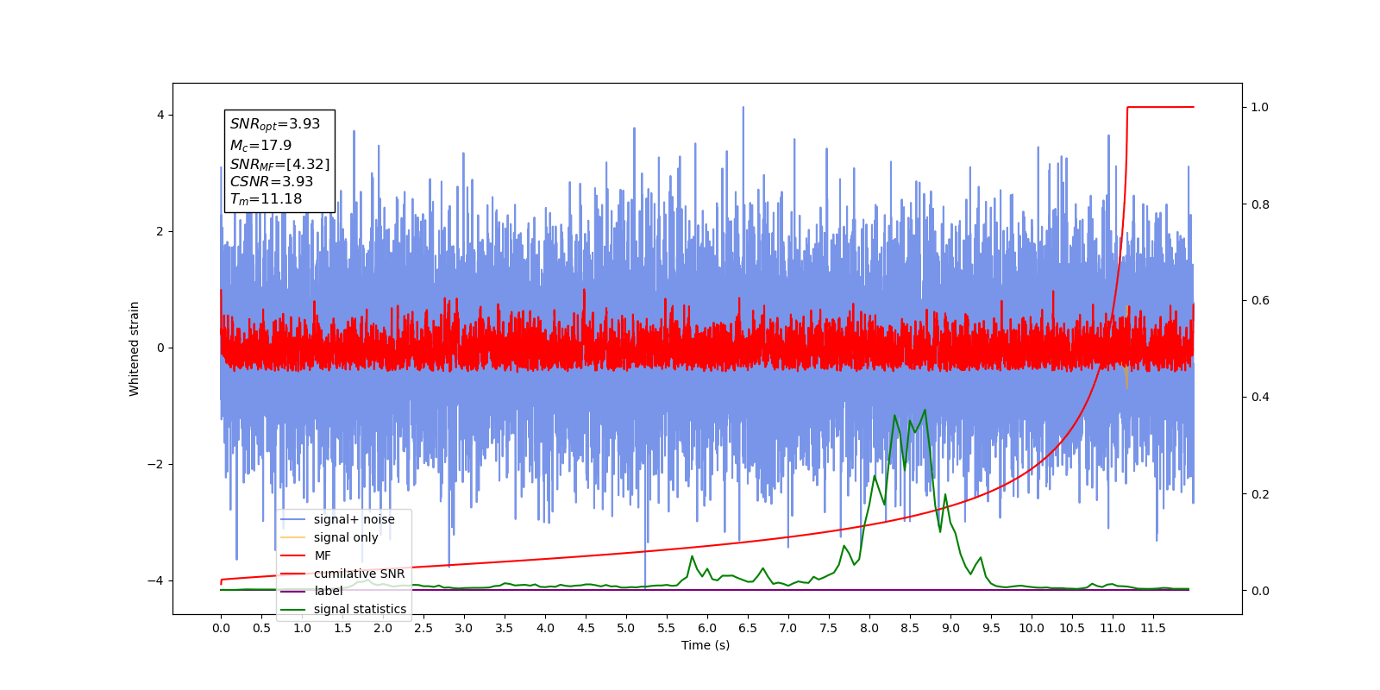Click the −2 tick on left strain axis
This screenshot has width=1380, height=690.
pos(155,464)
